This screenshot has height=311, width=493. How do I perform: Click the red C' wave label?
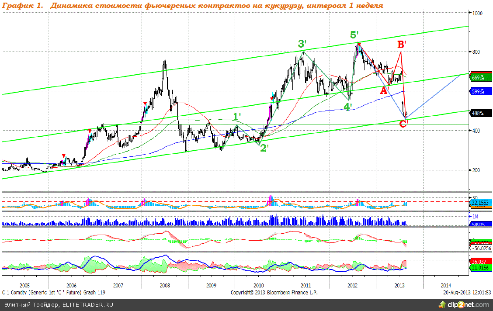click(403, 124)
